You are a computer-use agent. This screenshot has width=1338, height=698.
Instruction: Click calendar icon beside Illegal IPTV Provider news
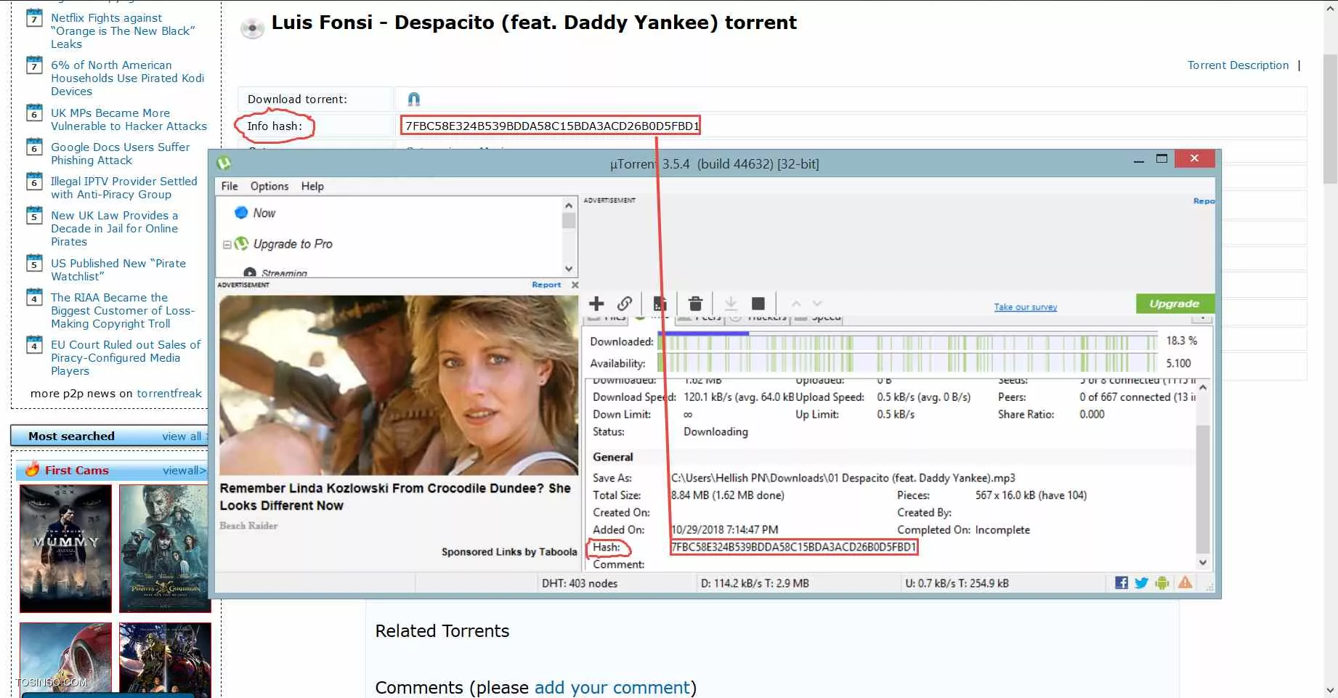[34, 181]
